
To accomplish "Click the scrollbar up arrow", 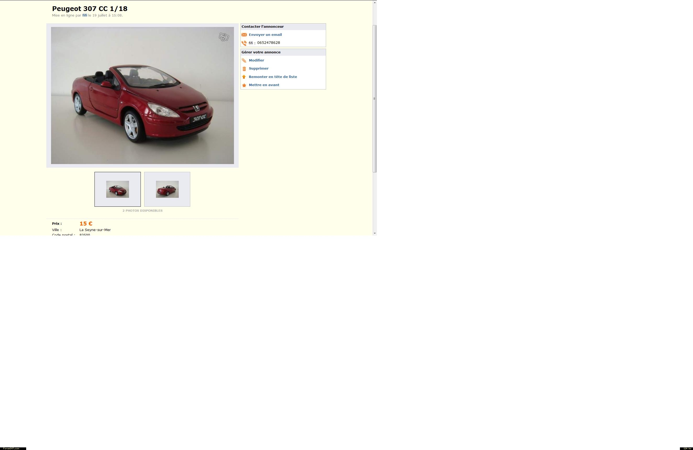I will (x=375, y=2).
